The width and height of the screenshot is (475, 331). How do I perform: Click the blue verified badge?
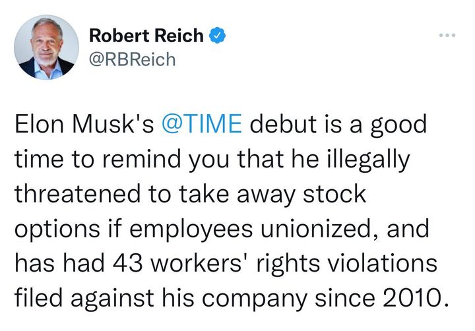click(215, 36)
